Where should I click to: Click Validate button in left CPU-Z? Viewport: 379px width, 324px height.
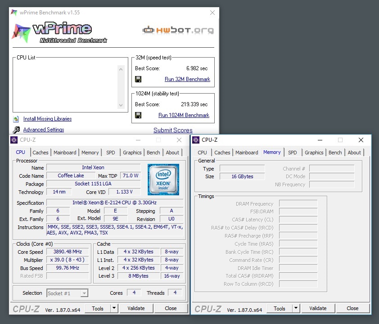pyautogui.click(x=136, y=308)
